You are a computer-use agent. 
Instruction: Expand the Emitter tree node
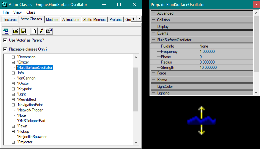tap(13, 62)
